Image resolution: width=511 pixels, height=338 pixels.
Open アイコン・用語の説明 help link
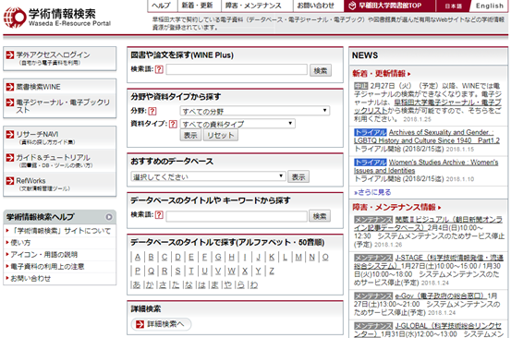44,255
